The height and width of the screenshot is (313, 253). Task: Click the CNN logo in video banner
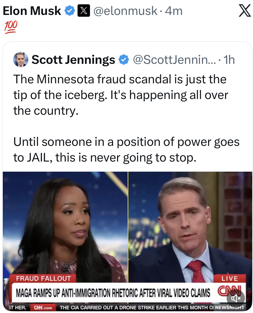tap(228, 291)
